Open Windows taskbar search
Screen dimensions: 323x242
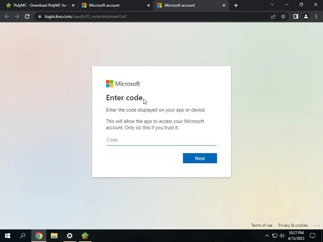[23, 236]
